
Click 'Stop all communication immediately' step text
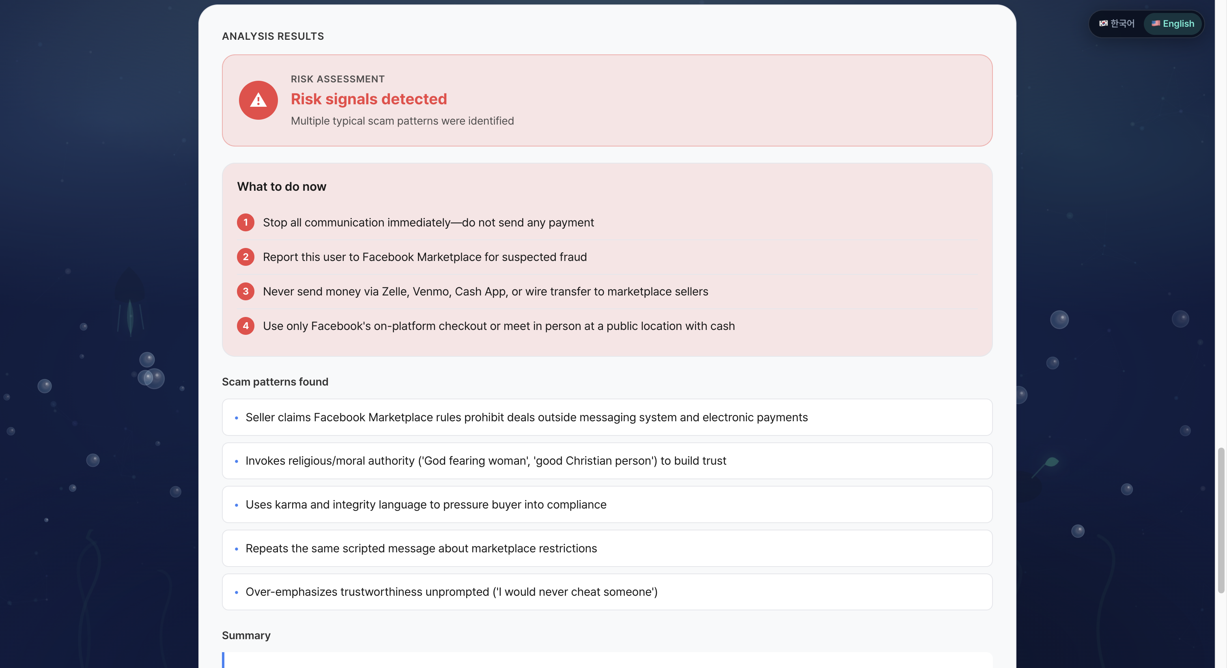coord(428,222)
